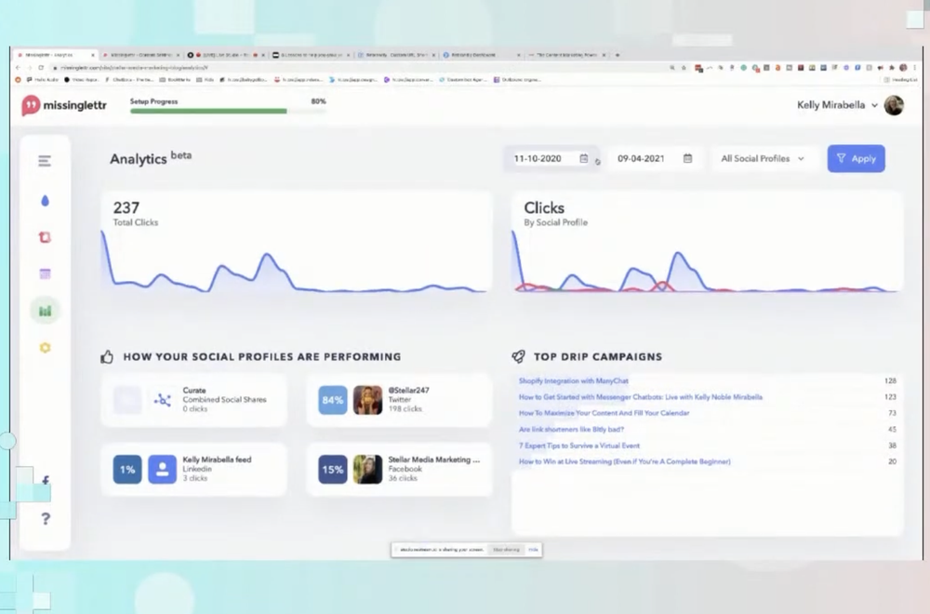930x614 pixels.
Task: Click the 128 count beside Shopify Integration
Action: pos(890,380)
